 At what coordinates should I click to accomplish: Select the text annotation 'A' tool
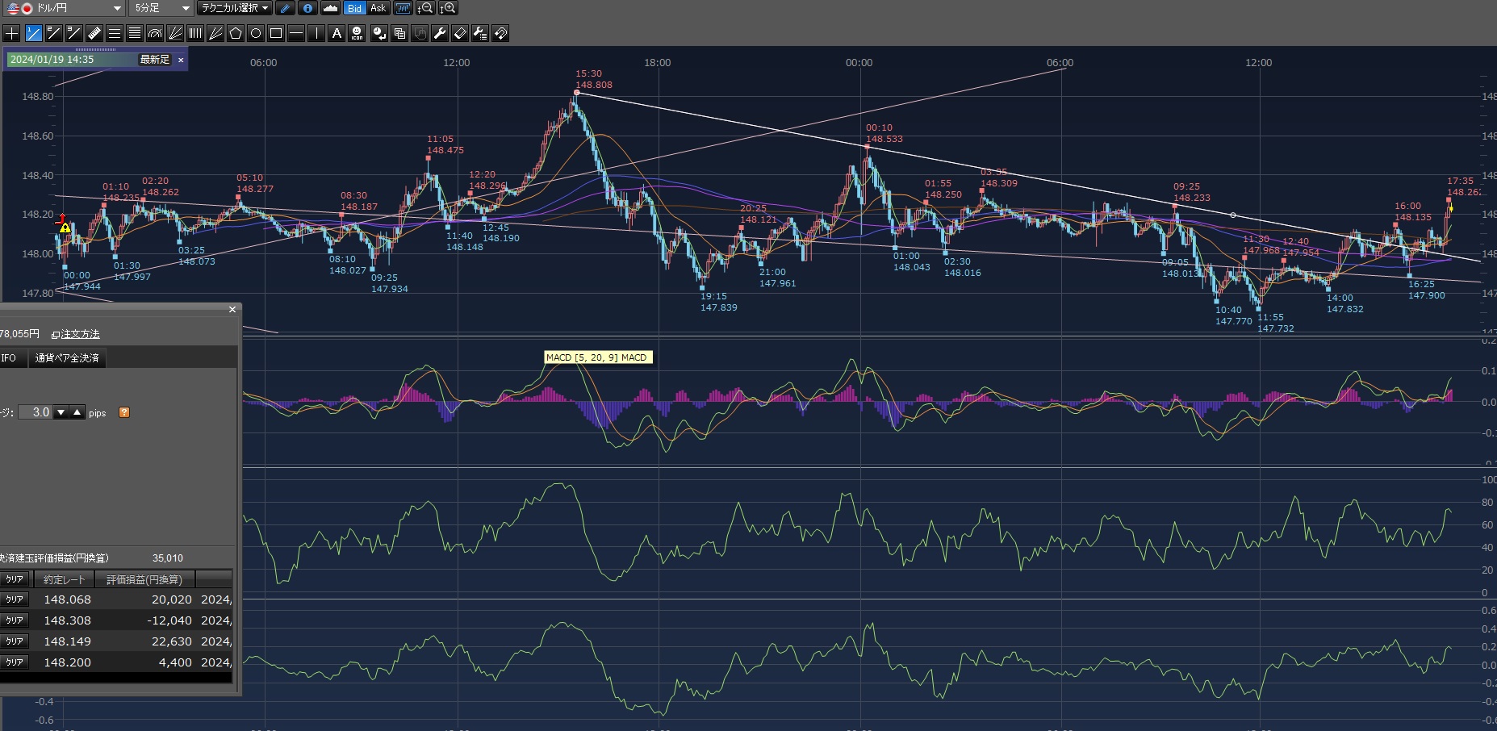tap(337, 33)
